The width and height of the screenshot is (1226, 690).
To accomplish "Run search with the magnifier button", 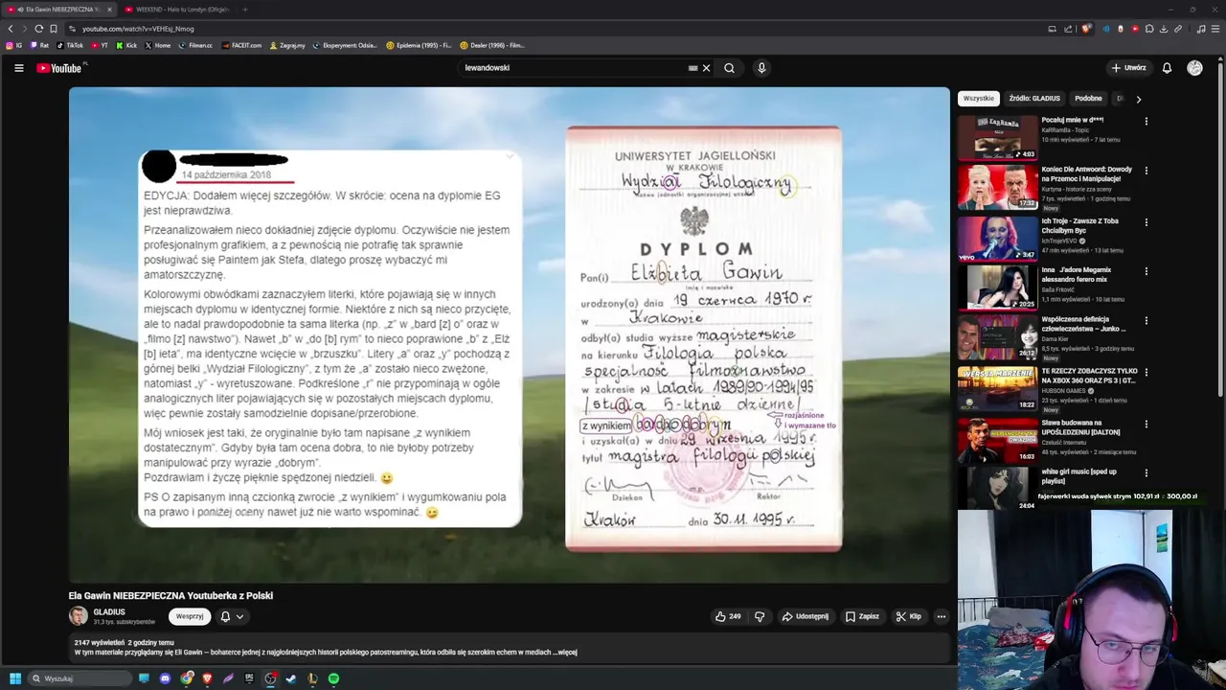I will click(729, 68).
